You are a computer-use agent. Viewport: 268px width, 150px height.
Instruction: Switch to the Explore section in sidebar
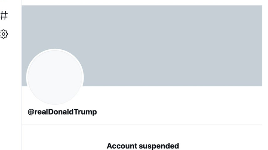[4, 15]
